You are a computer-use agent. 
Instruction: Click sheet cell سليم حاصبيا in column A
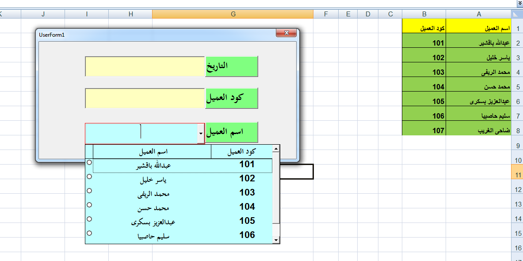[x=479, y=114]
